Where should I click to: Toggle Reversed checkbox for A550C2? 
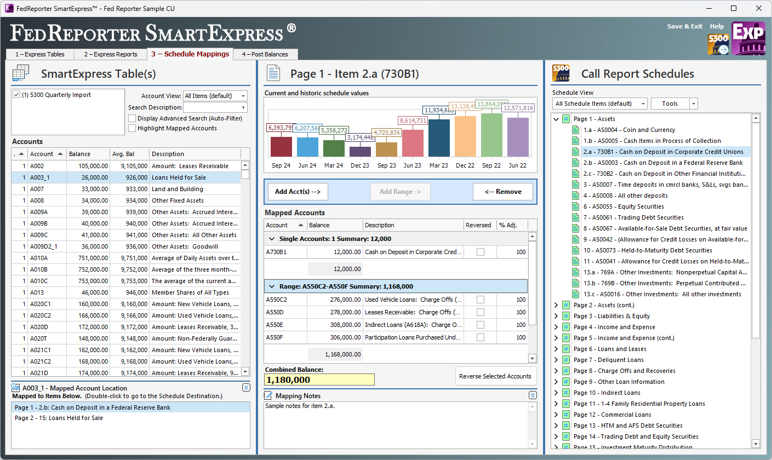pyautogui.click(x=481, y=300)
